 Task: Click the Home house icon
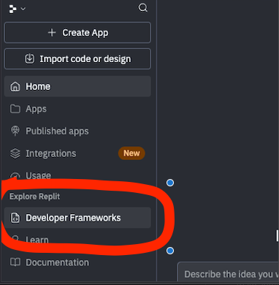15,86
